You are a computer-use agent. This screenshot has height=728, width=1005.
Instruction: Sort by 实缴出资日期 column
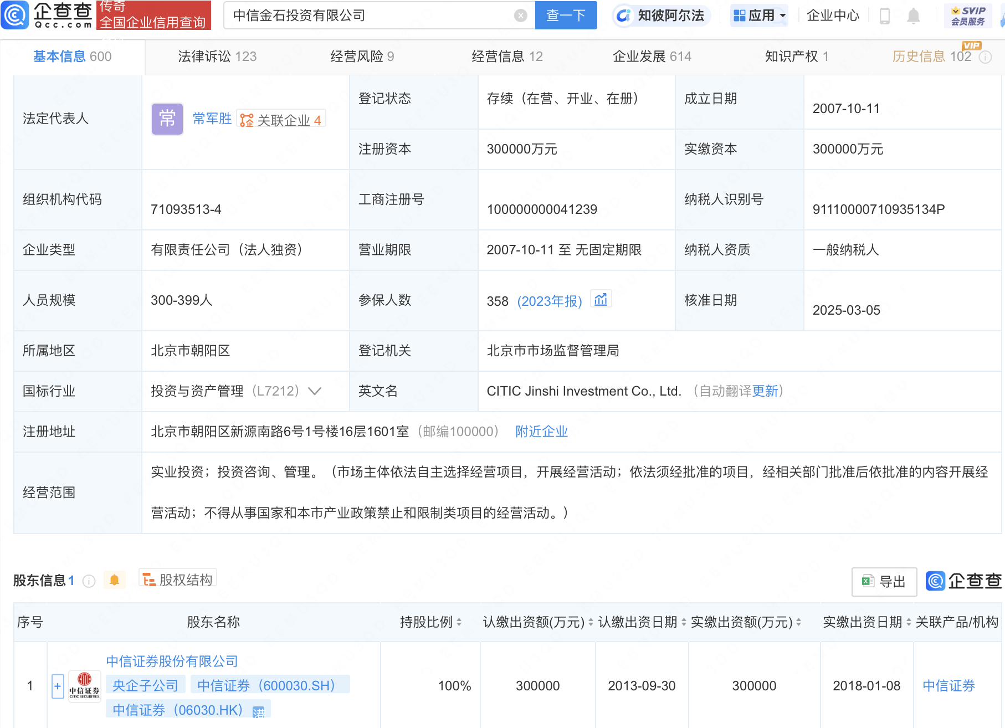pos(909,622)
